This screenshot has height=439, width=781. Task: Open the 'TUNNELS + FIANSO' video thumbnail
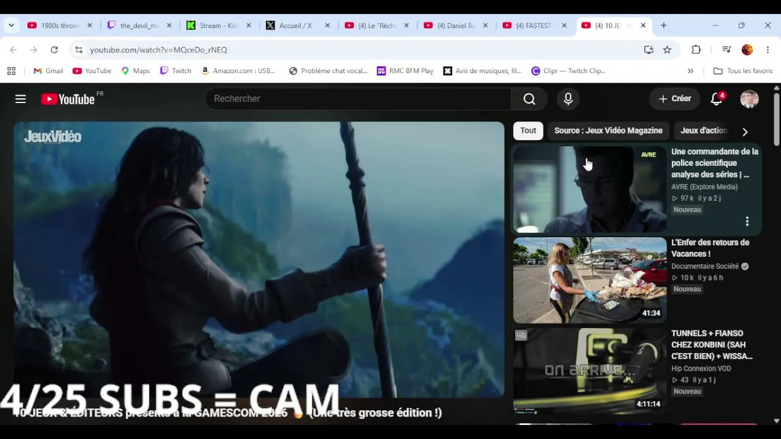(590, 371)
